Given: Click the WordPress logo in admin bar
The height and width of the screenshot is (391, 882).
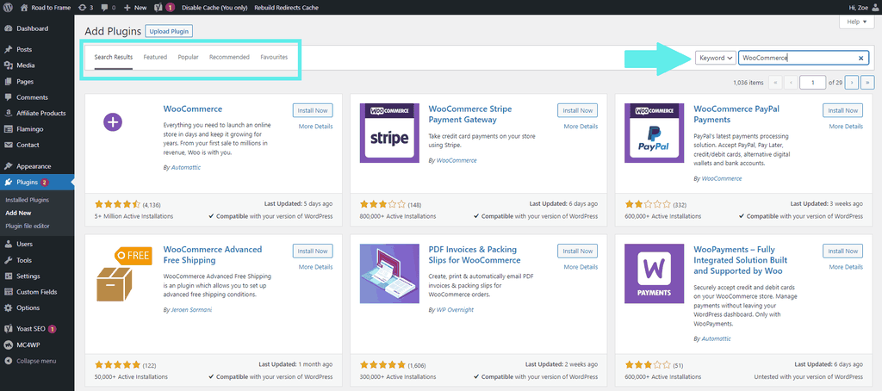Looking at the screenshot, I should click(9, 8).
